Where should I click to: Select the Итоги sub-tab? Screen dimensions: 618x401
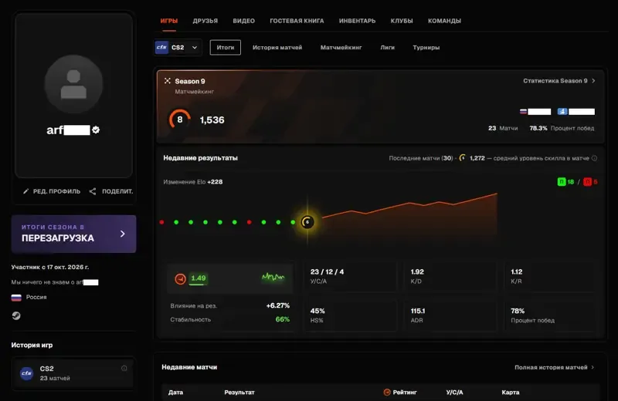pos(225,47)
